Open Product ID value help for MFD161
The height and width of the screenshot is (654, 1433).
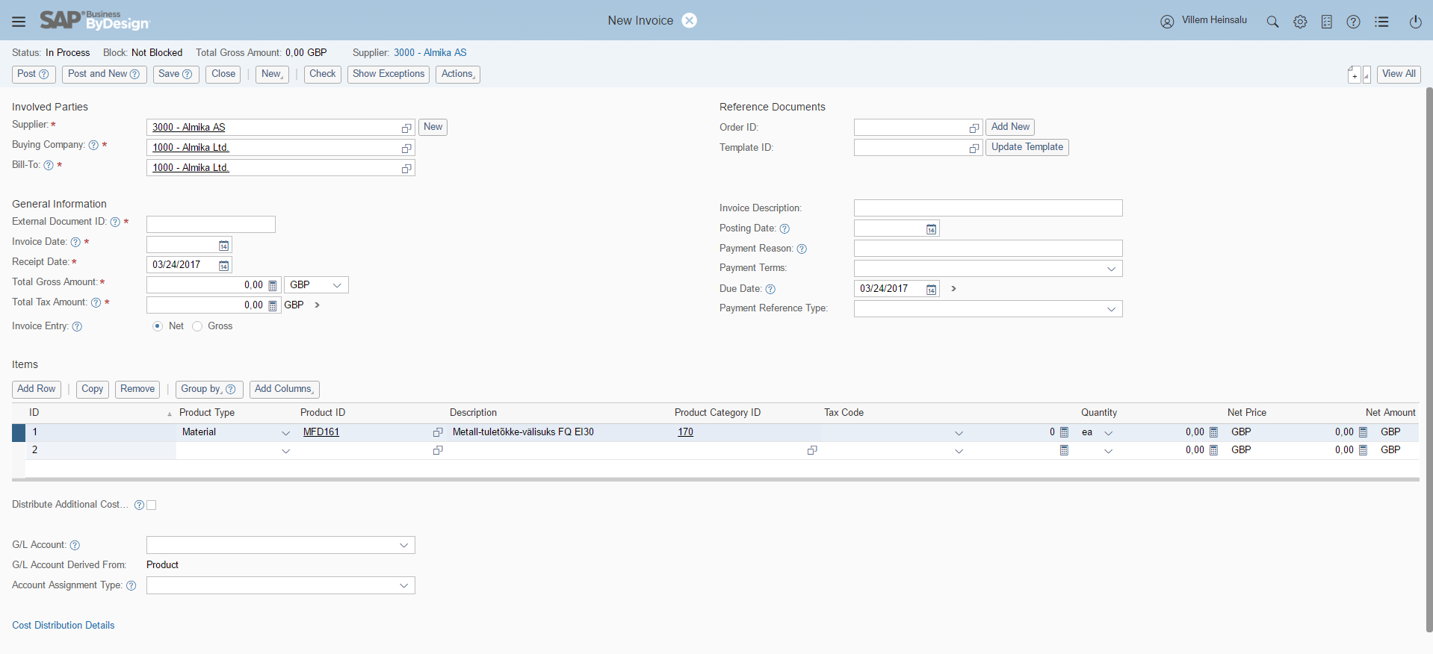438,432
